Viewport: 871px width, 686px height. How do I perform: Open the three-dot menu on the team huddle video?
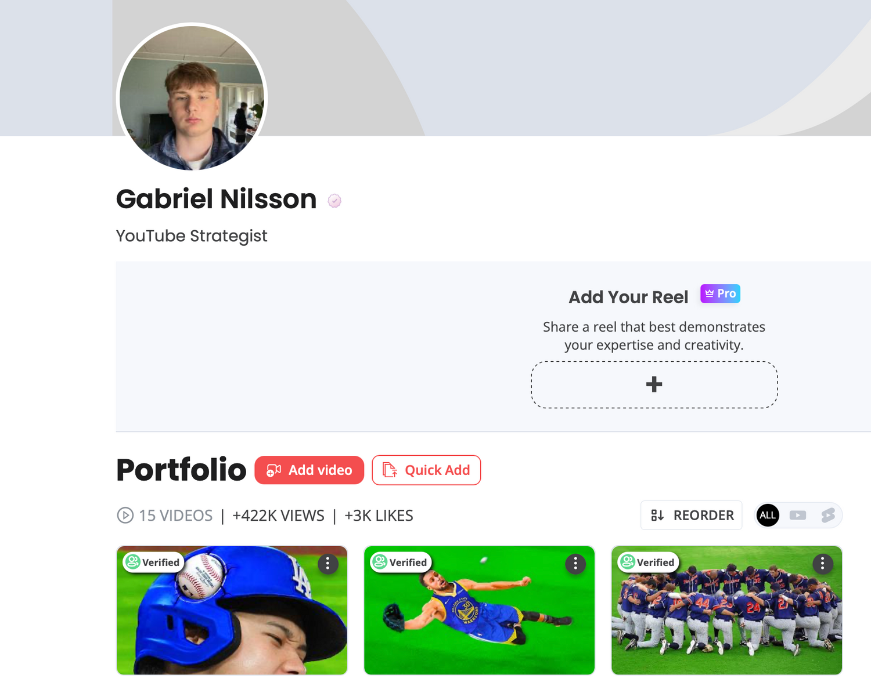coord(823,564)
